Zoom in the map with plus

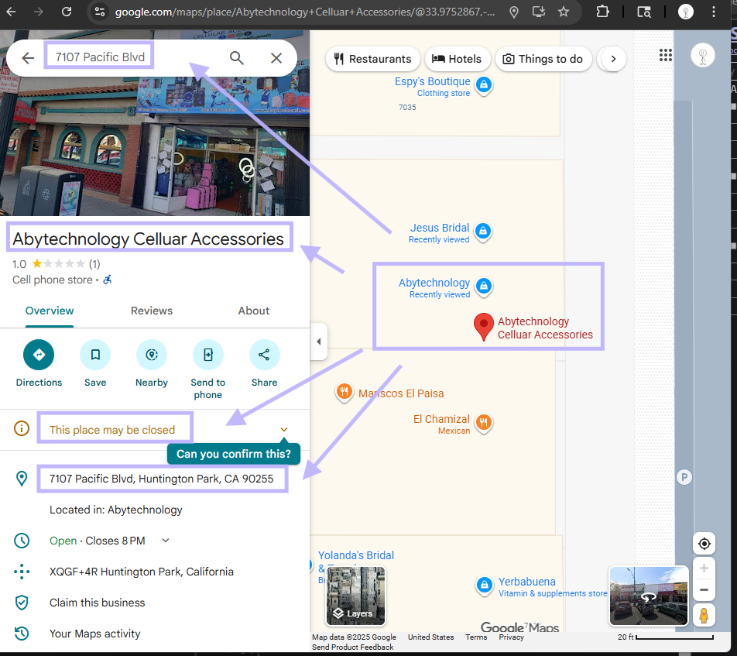[704, 568]
